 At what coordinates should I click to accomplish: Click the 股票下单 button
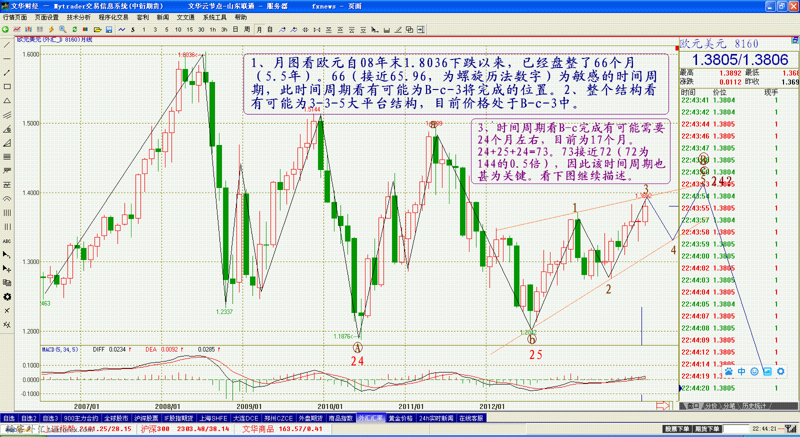677,429
